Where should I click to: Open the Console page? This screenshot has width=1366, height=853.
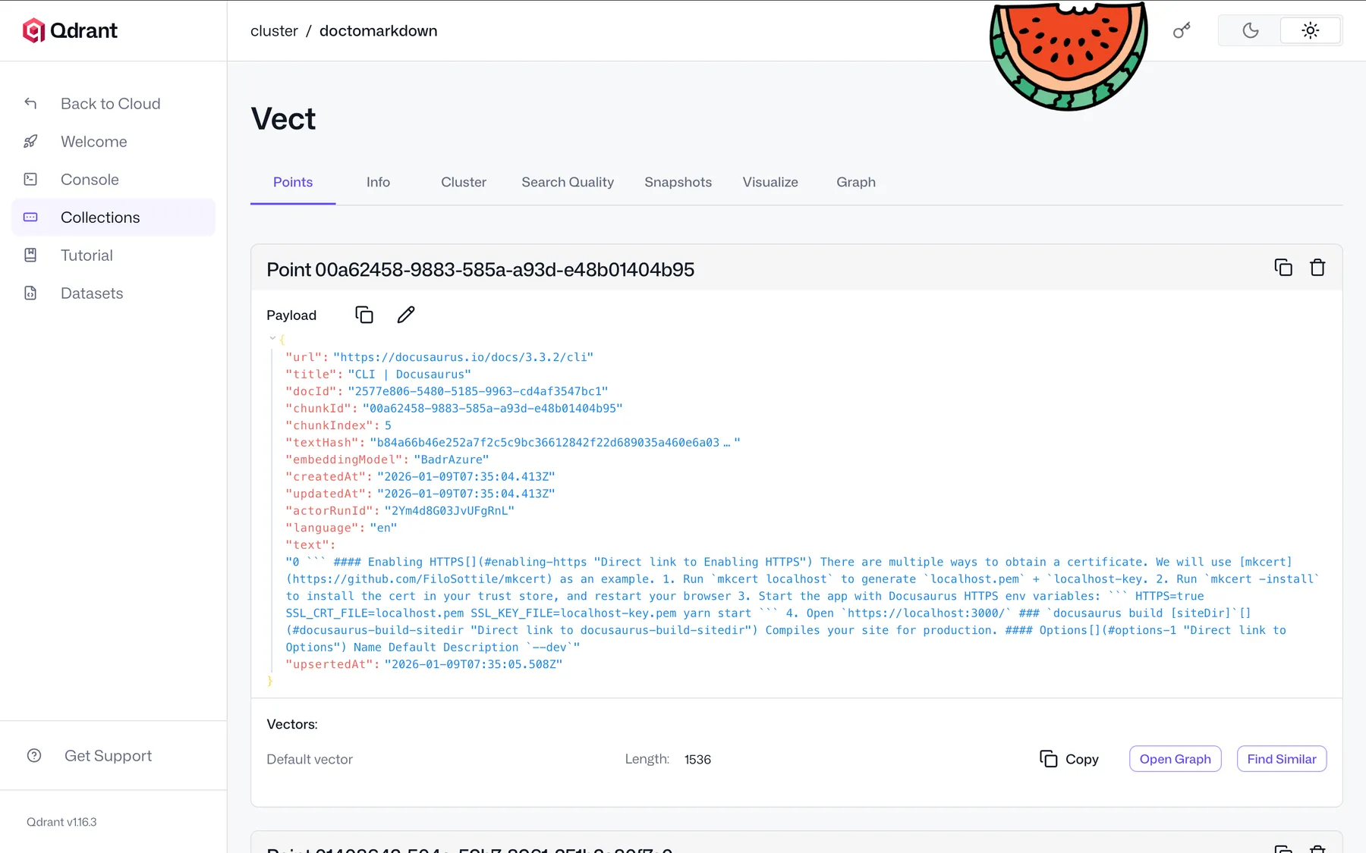90,180
